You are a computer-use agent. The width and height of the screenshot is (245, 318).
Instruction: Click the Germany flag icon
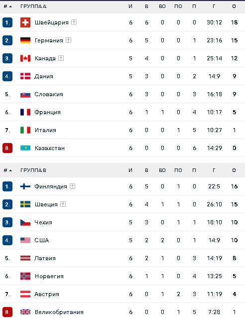pyautogui.click(x=25, y=40)
